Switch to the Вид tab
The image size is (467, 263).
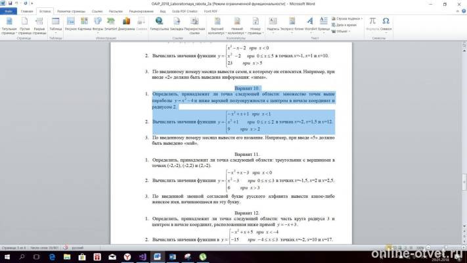[163, 11]
